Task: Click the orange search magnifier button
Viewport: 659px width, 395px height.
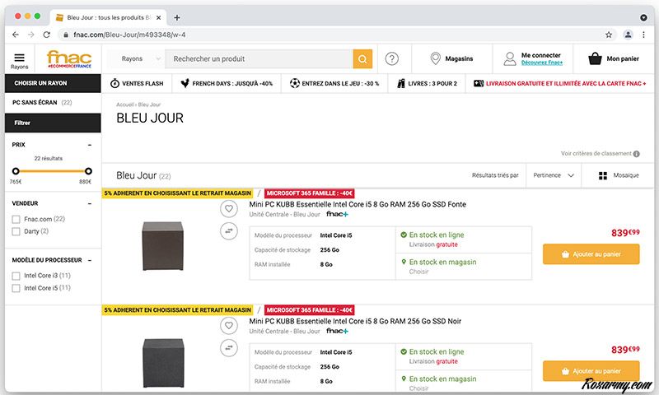Action: (362, 59)
